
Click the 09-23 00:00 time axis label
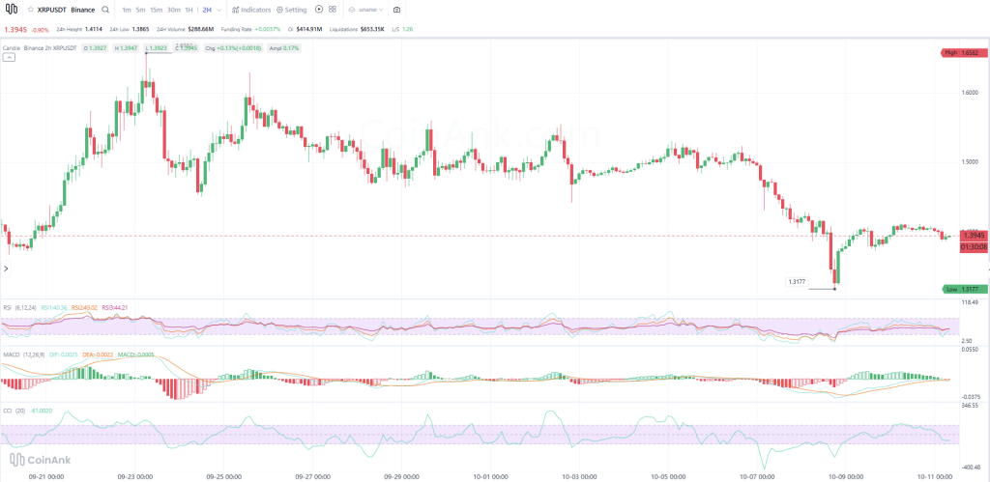[x=136, y=476]
